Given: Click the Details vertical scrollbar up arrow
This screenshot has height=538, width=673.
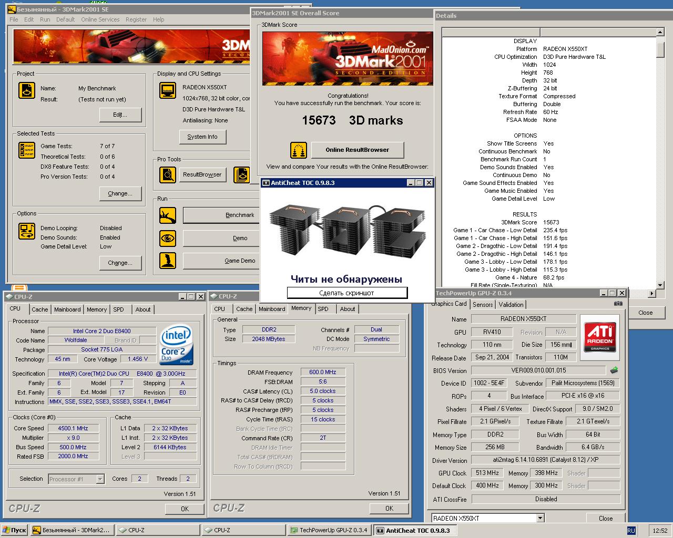Looking at the screenshot, I should pyautogui.click(x=660, y=32).
